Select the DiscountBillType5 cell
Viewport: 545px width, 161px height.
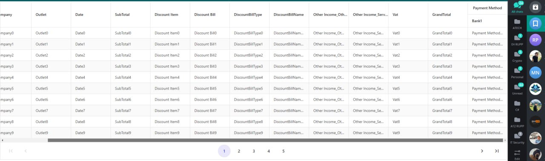coord(249,88)
